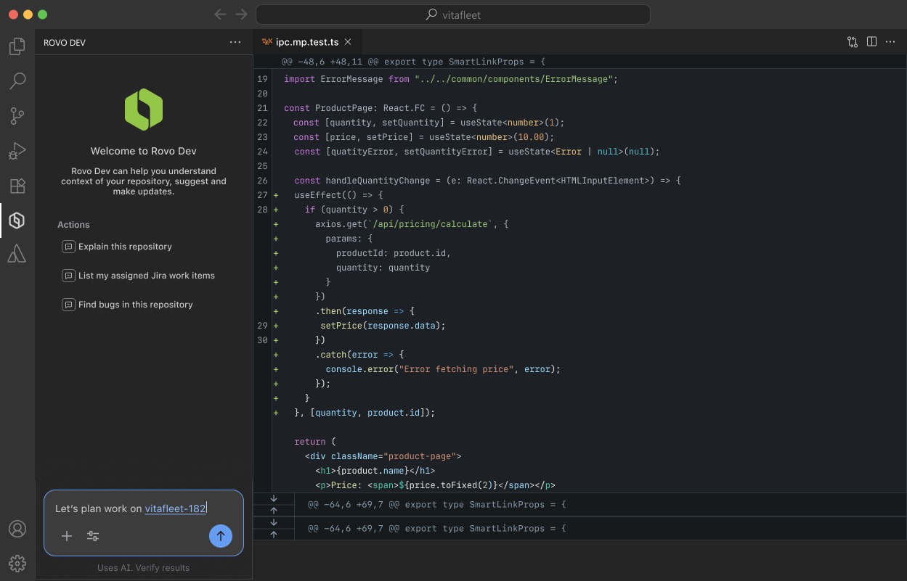907x581 pixels.
Task: Click the vitafleet-182 link in the chat input
Action: pos(174,508)
